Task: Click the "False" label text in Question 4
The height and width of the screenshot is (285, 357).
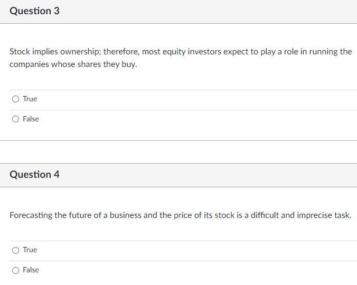Action: click(x=31, y=270)
